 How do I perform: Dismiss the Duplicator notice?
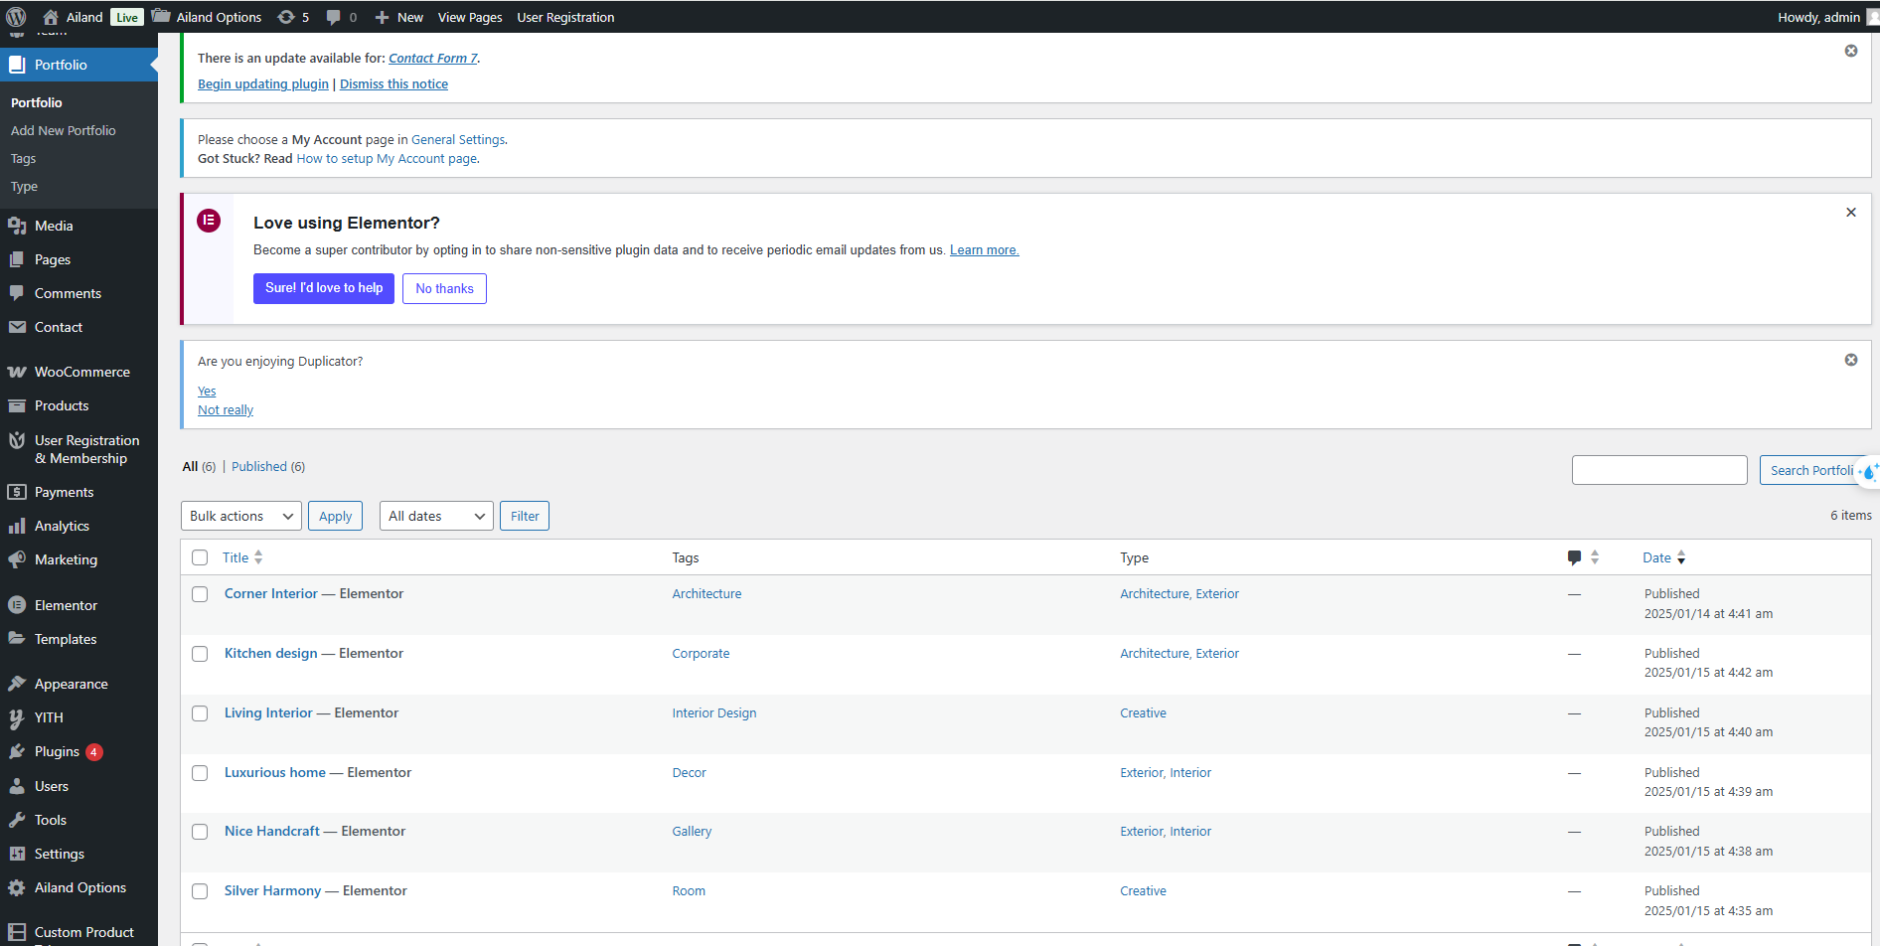tap(1851, 360)
